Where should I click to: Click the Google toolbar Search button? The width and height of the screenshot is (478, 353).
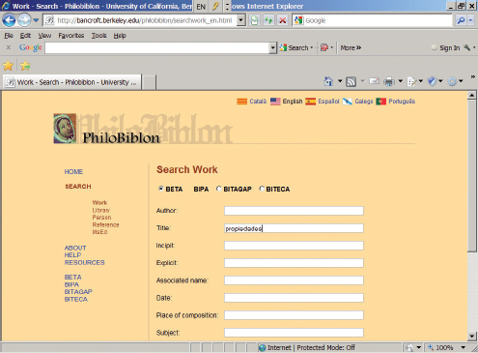click(296, 47)
